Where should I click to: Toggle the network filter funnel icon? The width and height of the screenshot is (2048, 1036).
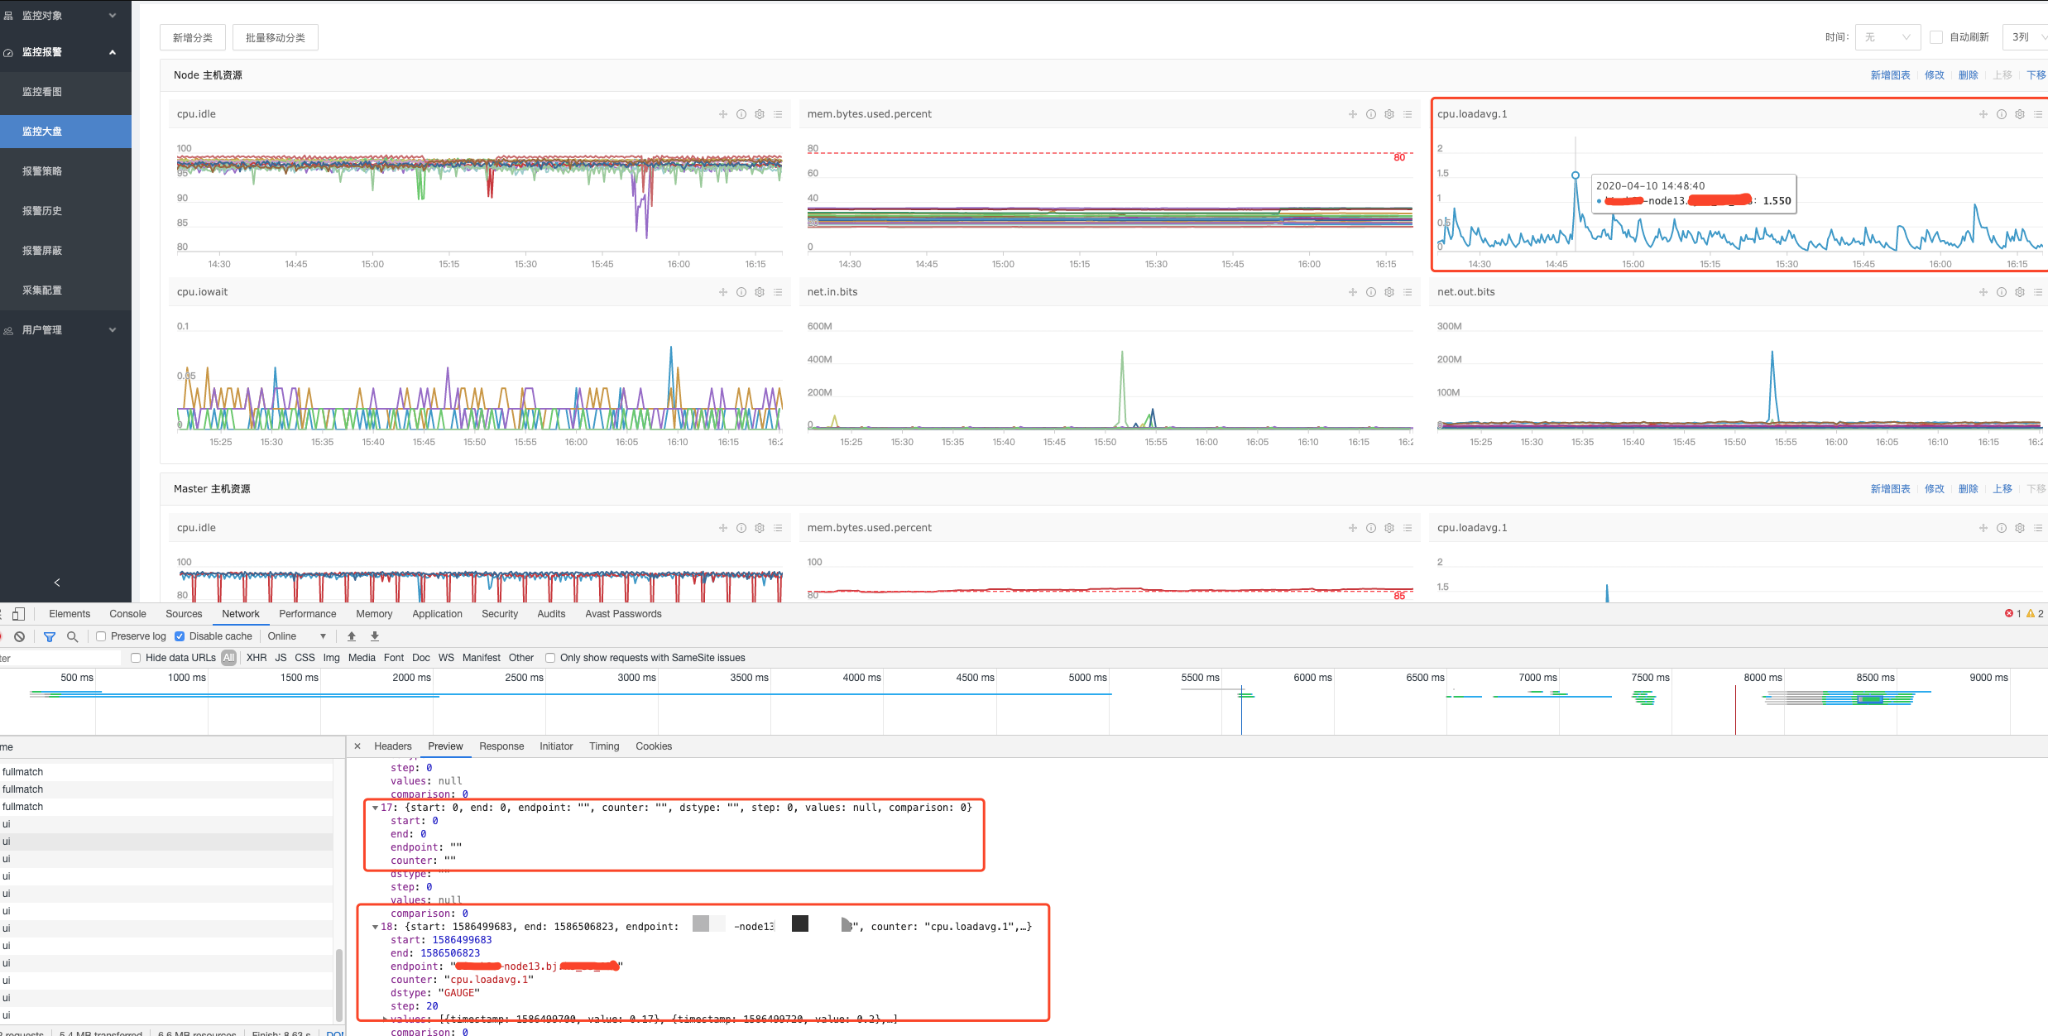(x=50, y=636)
